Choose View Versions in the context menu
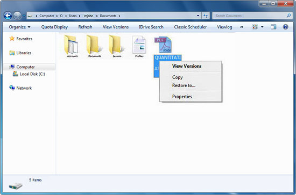Image resolution: width=296 pixels, height=195 pixels. 187,66
